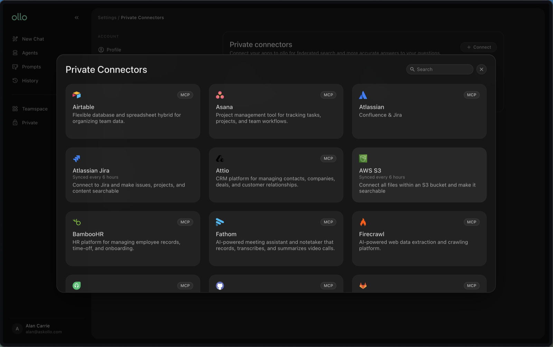Click the MCP badge on Fathom card
Image resolution: width=553 pixels, height=347 pixels.
[328, 222]
